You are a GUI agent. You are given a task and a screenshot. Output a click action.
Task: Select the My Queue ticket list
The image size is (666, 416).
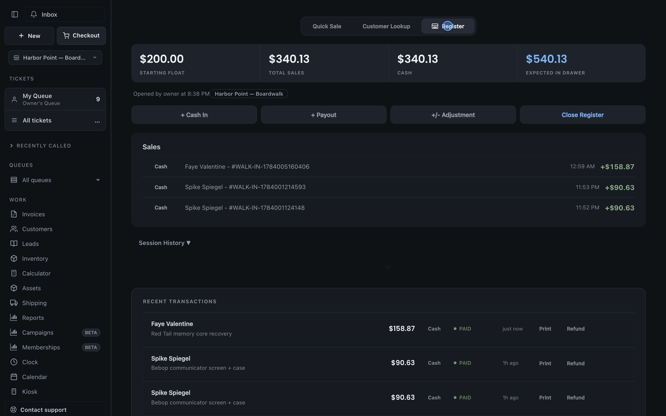(x=55, y=99)
